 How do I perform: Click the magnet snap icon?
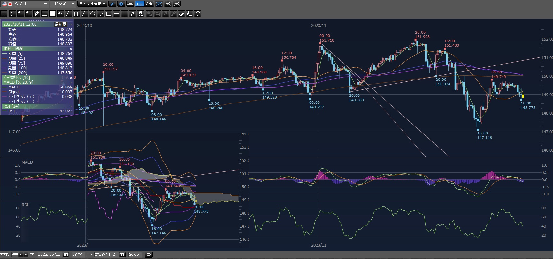(x=197, y=14)
